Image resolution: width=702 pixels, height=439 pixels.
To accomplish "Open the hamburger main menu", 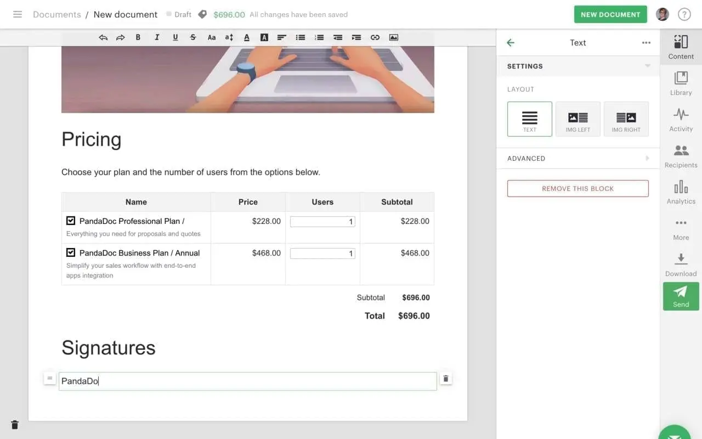I will click(18, 14).
